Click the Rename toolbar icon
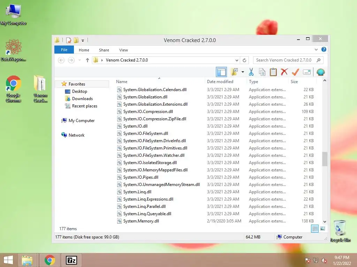Image resolution: width=357 pixels, height=267 pixels. click(307, 72)
